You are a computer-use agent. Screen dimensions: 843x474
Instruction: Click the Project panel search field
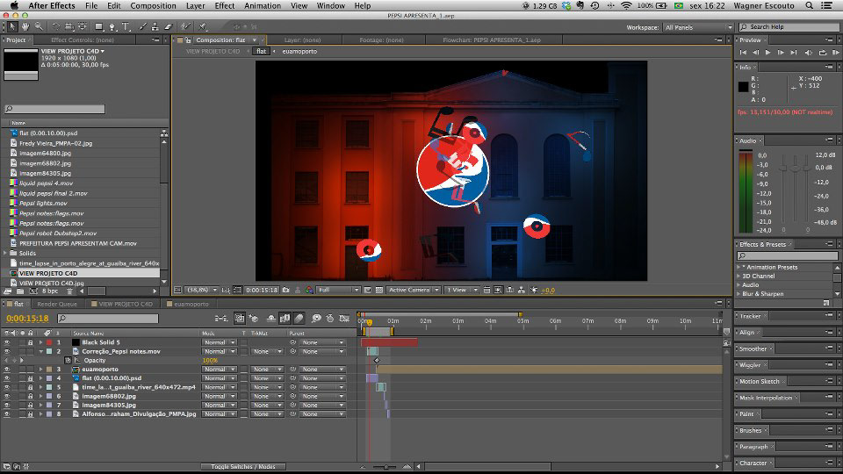coord(54,109)
